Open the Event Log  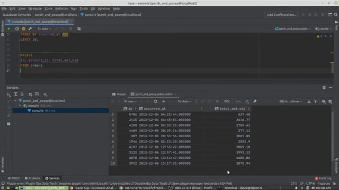(x=323, y=178)
